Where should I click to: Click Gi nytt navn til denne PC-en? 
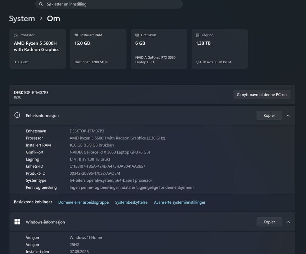coord(262,95)
